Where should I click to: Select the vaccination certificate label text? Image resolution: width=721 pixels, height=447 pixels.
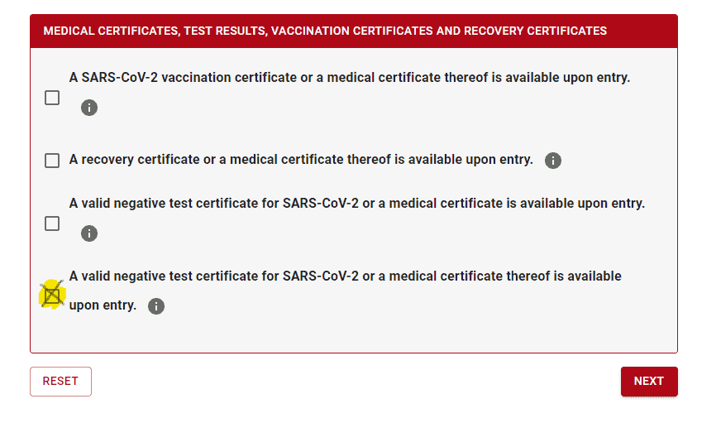[x=350, y=77]
